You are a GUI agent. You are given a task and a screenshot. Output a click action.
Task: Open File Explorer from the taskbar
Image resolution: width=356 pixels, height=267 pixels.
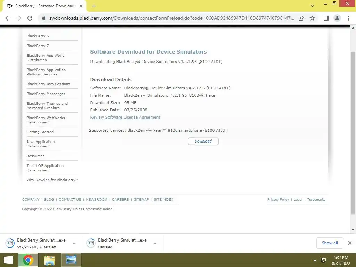click(49, 260)
